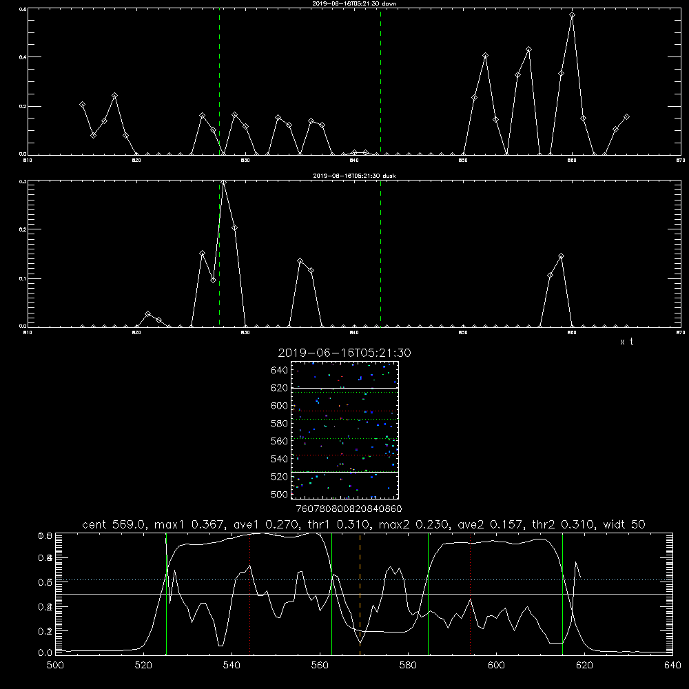The height and width of the screenshot is (689, 689).
Task: Click the large '2019-06-16T05:21:30' title above the image
Action: (344, 353)
